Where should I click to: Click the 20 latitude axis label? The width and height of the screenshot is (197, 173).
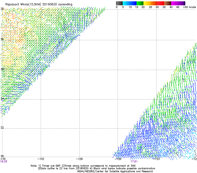pyautogui.click(x=2, y=156)
